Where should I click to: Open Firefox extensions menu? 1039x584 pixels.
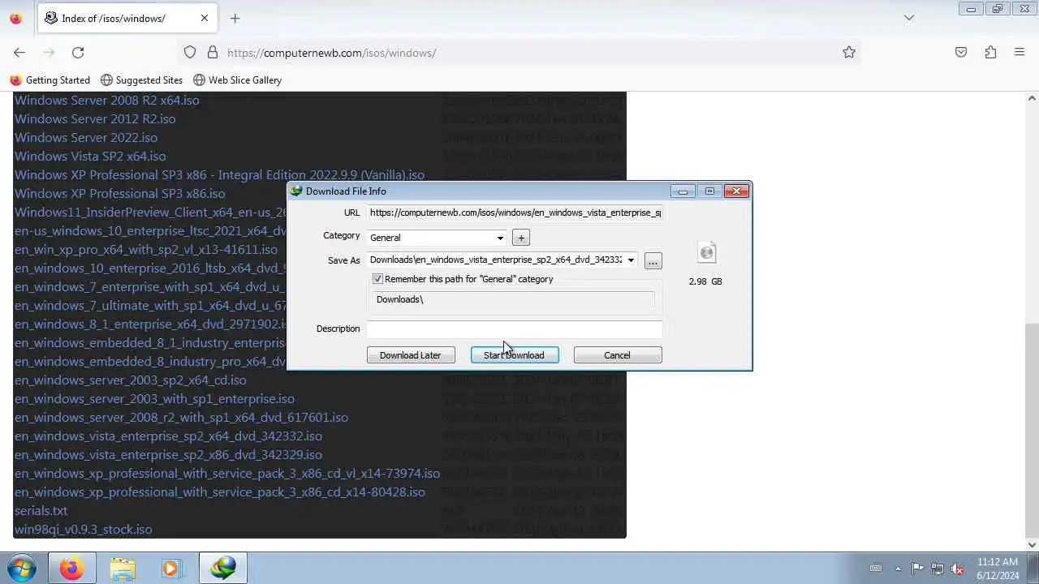coord(990,53)
